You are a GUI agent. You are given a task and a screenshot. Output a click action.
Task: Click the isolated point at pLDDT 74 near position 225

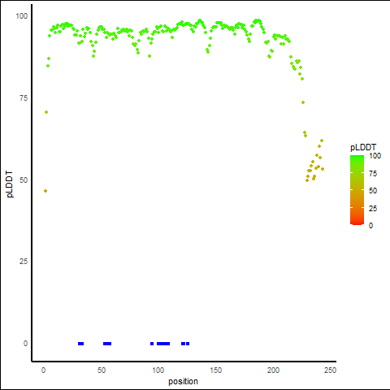[303, 102]
